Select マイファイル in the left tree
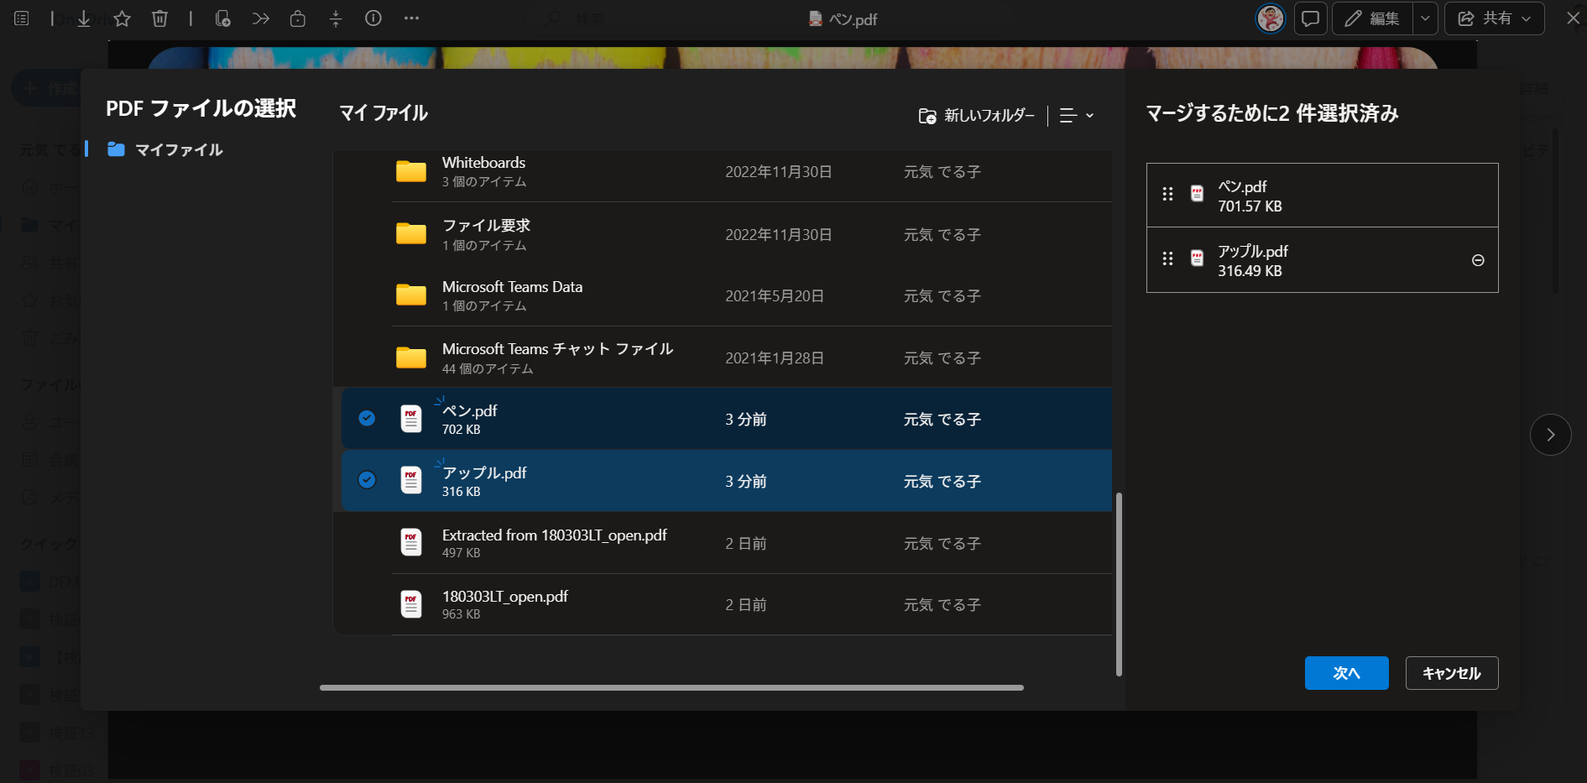This screenshot has width=1587, height=783. pyautogui.click(x=178, y=150)
